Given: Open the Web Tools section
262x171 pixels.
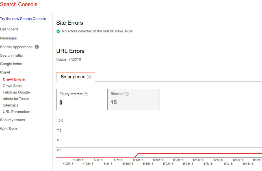Looking at the screenshot, I should pyautogui.click(x=8, y=129).
